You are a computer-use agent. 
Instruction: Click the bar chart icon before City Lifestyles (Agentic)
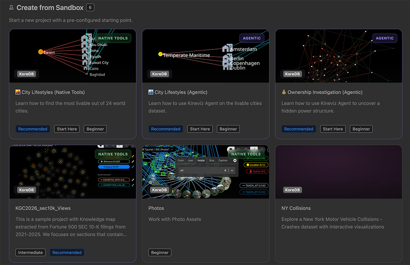[x=151, y=92]
